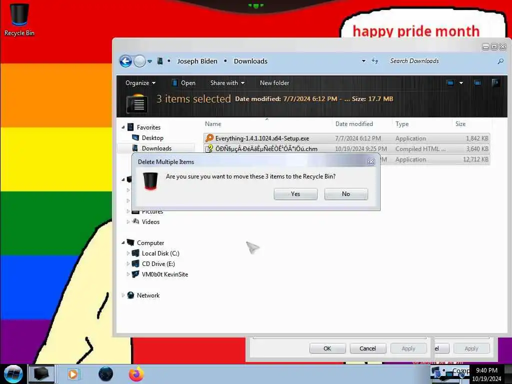
Task: Select Everything-1.4.1.1024.x64-Setup.exe file
Action: click(x=346, y=138)
